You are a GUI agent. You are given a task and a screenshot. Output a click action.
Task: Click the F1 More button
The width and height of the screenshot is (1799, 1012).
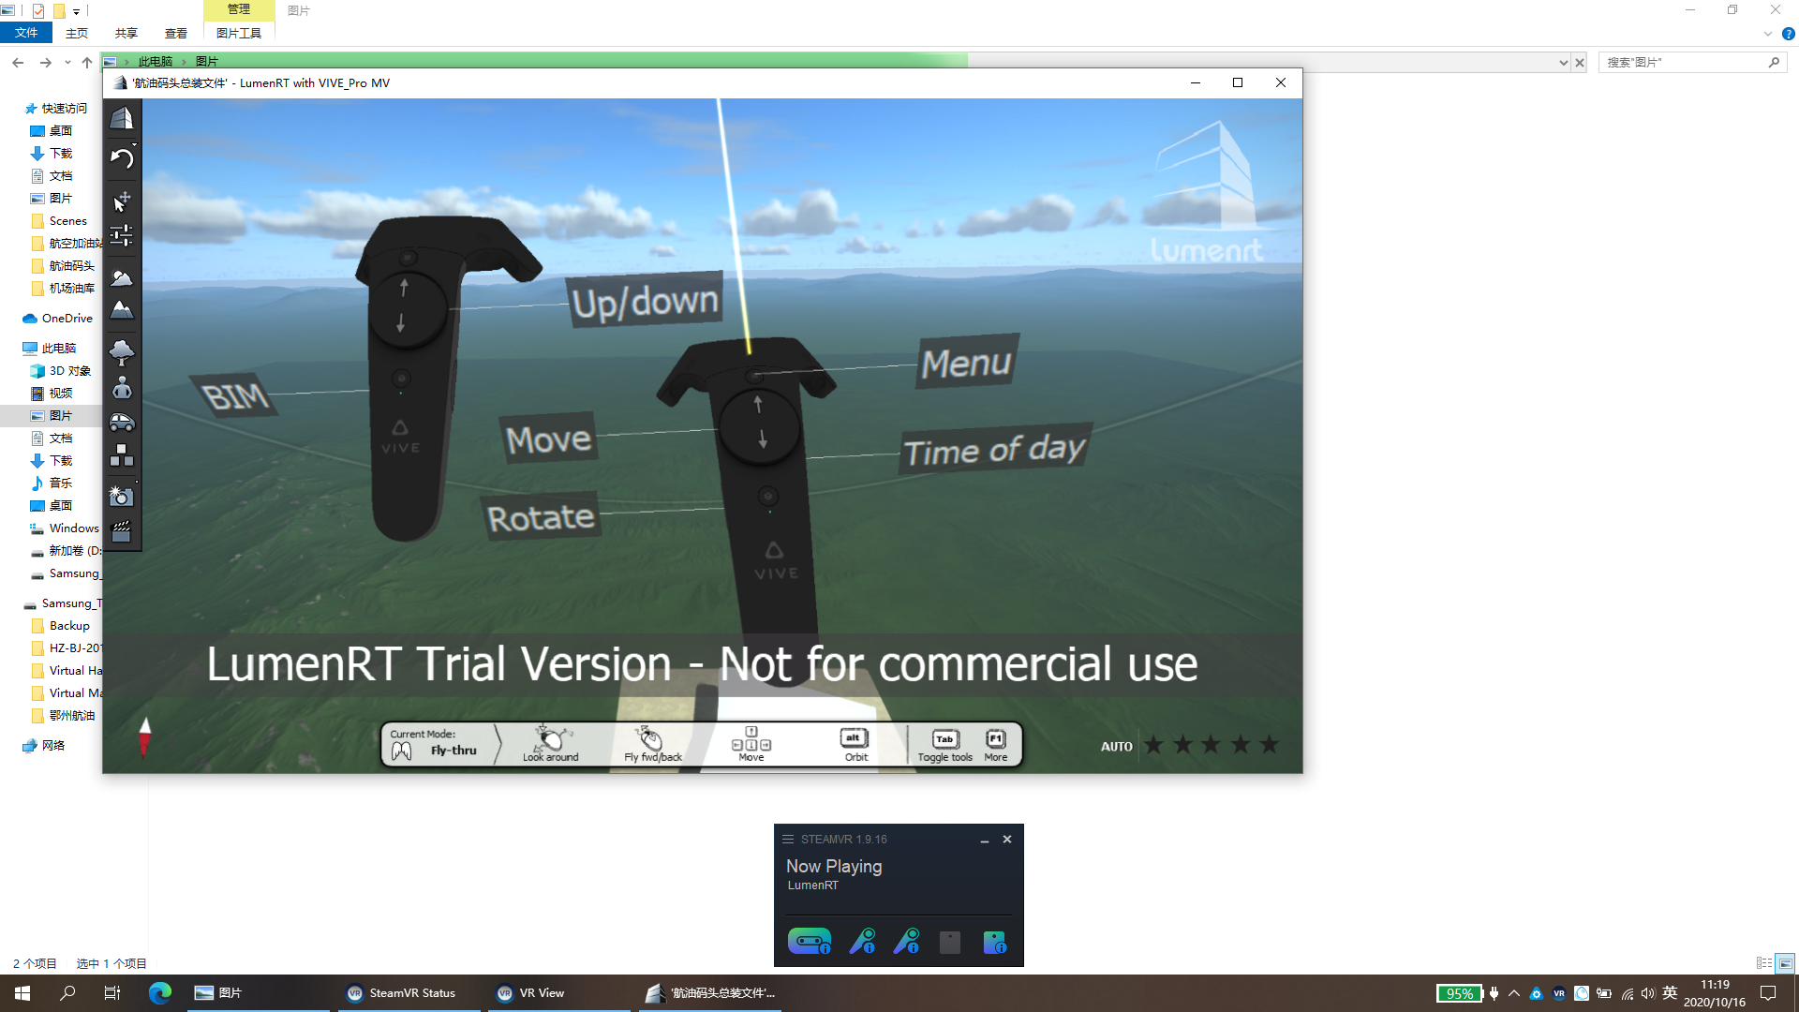(x=996, y=745)
